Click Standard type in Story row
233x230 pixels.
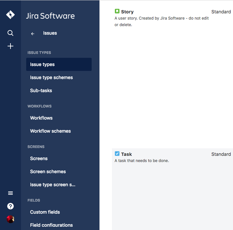coord(221,12)
